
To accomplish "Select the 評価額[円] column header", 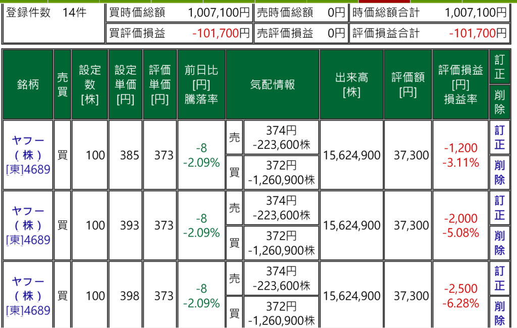I will (x=408, y=84).
